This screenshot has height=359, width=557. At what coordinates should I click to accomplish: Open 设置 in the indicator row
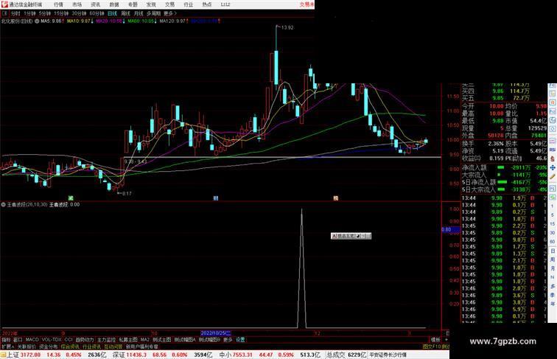tap(240, 340)
